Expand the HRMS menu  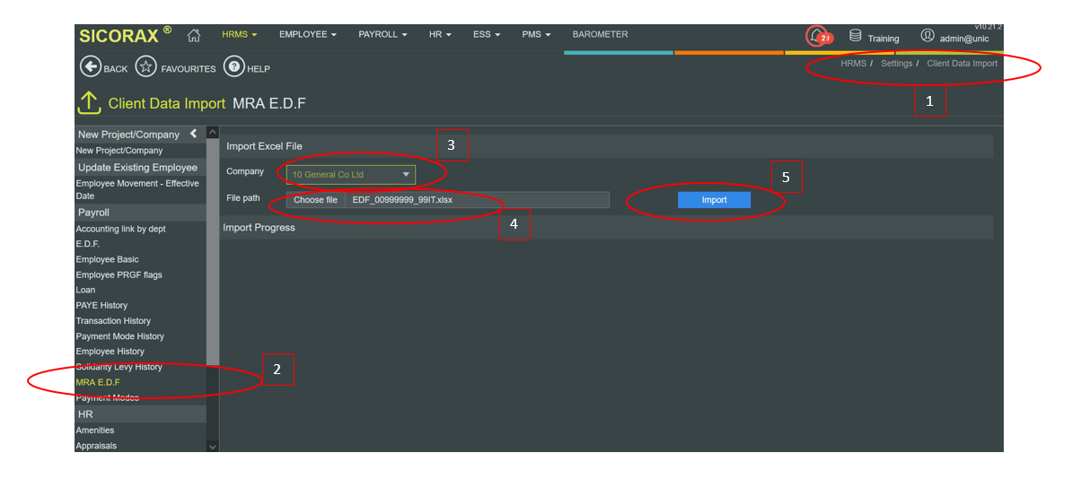239,35
